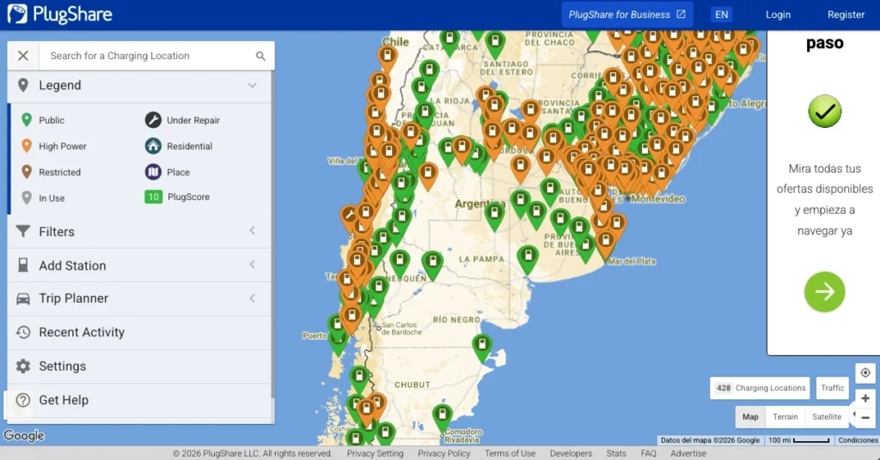Click the Register link
880x460 pixels.
pos(846,15)
